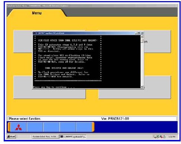The width and height of the screenshot is (181, 144).
Task: Click the bottom-left gray function panel
Action: pyautogui.click(x=49, y=87)
